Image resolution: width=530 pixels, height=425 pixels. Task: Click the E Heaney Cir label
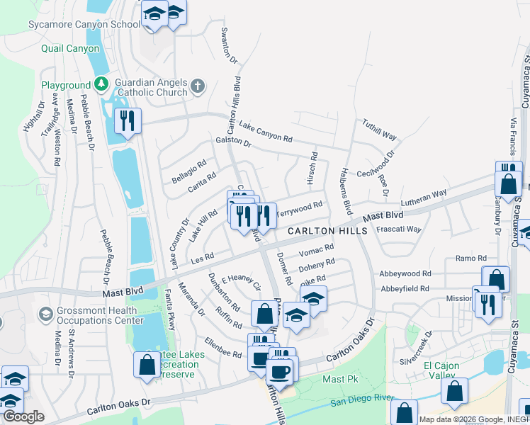click(242, 282)
